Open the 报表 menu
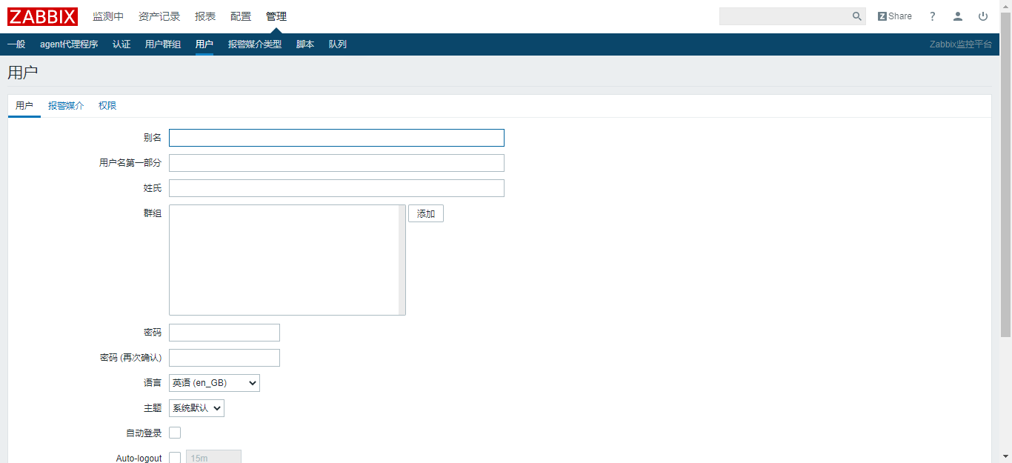This screenshot has height=463, width=1012. (205, 16)
